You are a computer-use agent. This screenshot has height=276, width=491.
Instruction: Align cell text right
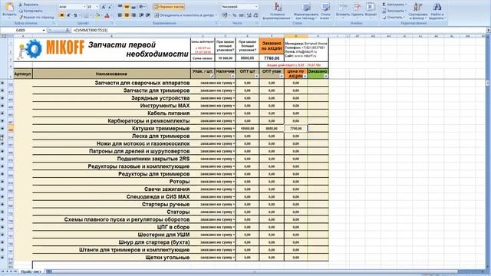(x=133, y=15)
